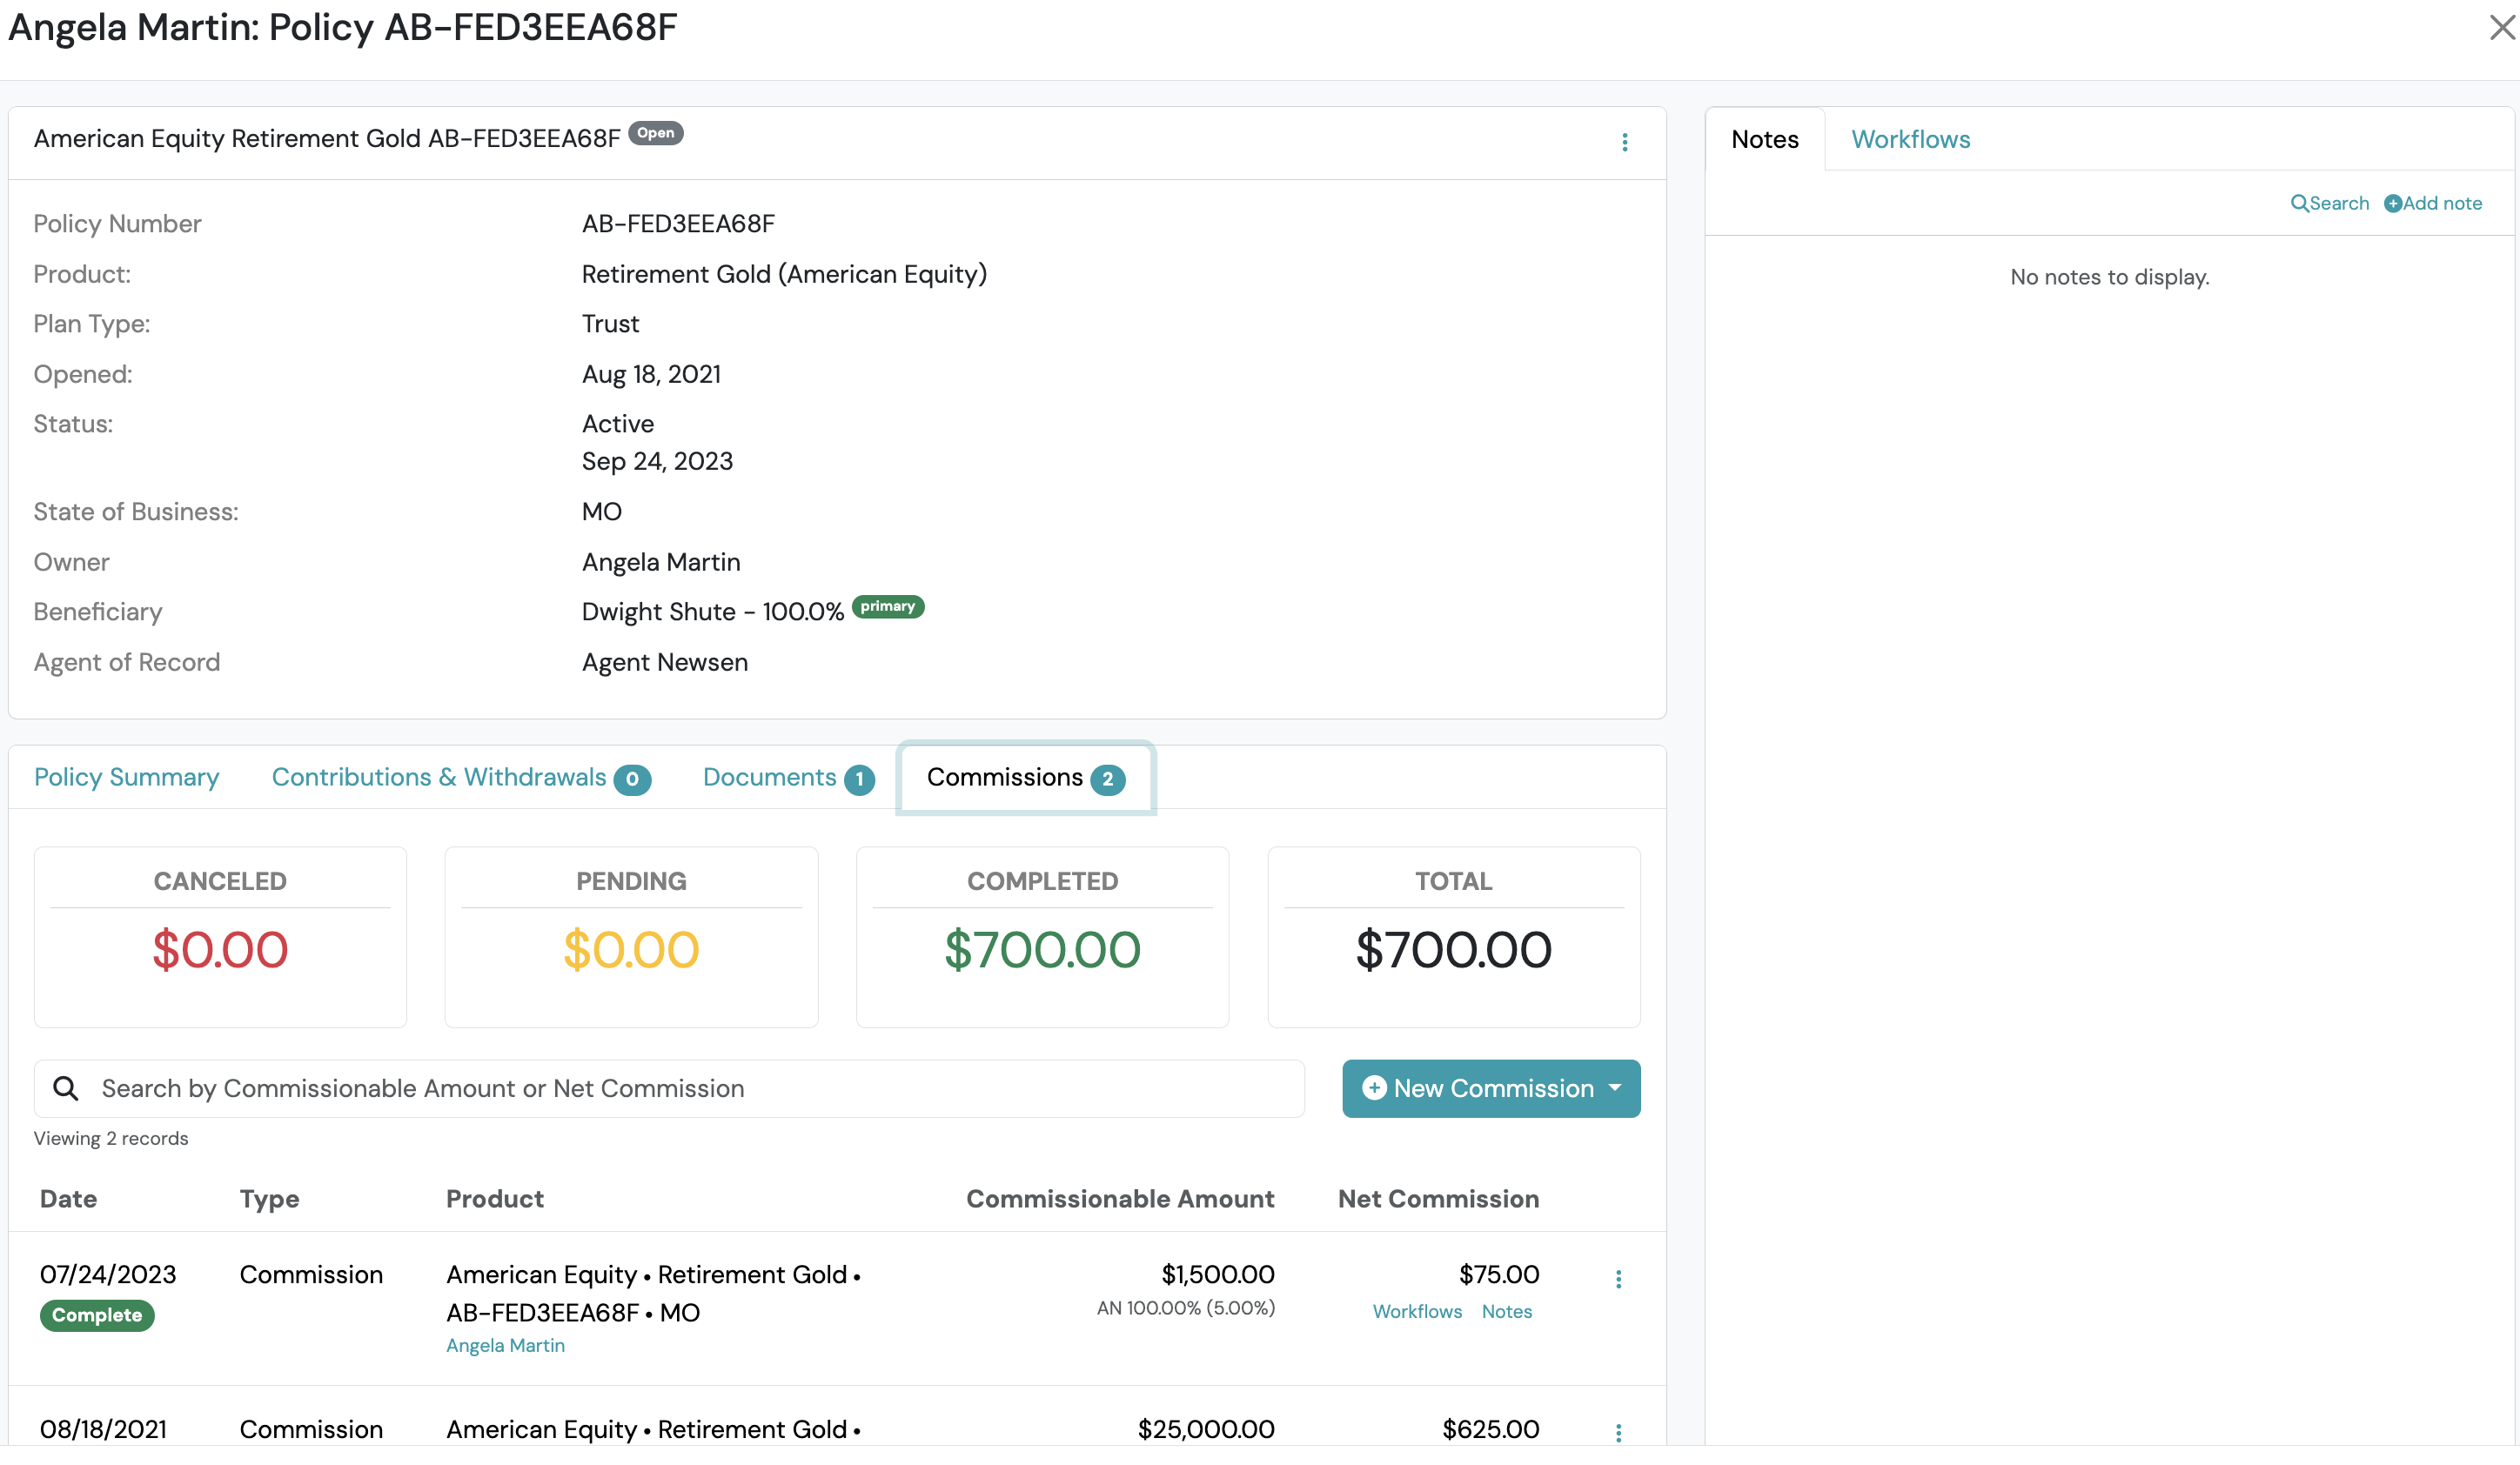Click the CANCELED $0.00 summary card

pyautogui.click(x=220, y=937)
